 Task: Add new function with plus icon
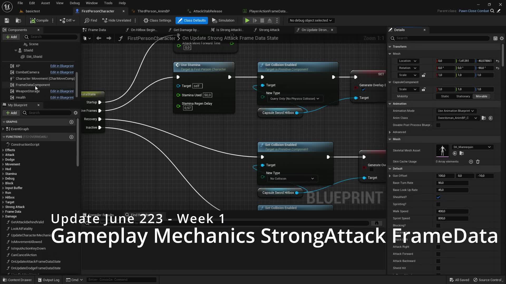(x=71, y=137)
